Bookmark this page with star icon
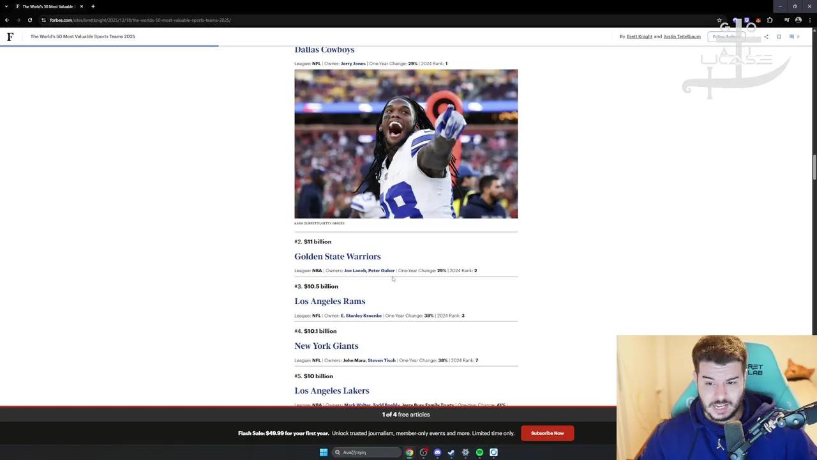Image resolution: width=817 pixels, height=460 pixels. [719, 20]
